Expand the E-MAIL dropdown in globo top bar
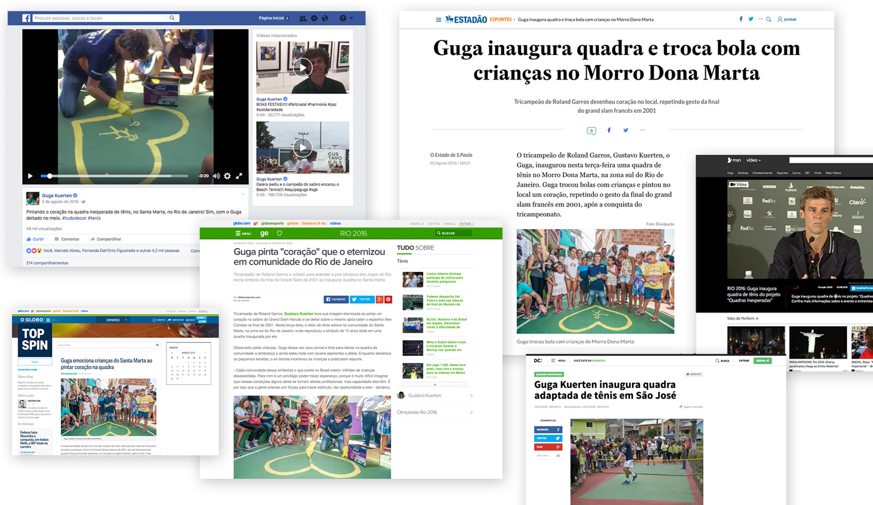 pyautogui.click(x=450, y=224)
